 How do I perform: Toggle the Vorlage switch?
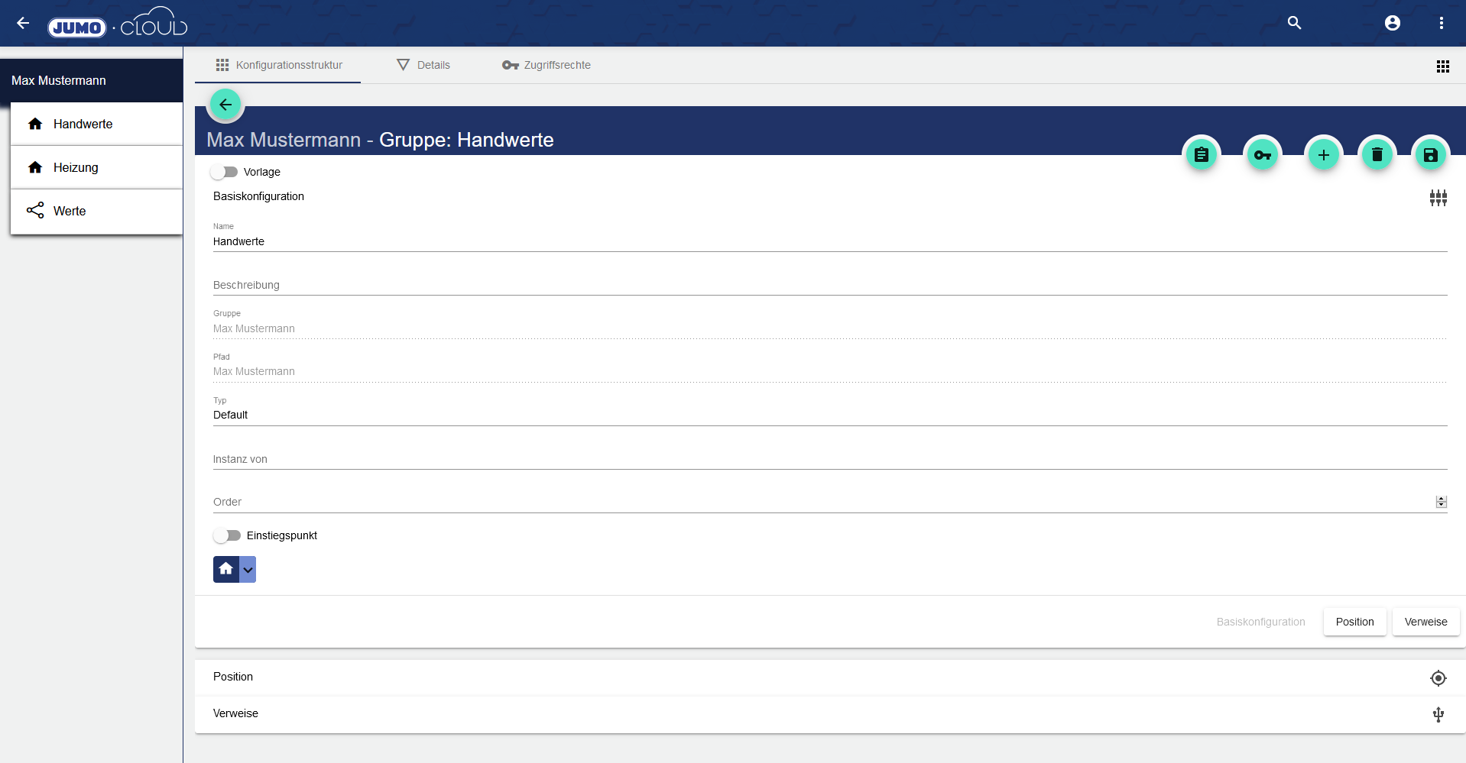coord(225,172)
